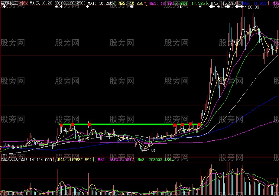Click the diamond info marker below the MA1 label
Screen dimensions: 279x196
point(87,7)
